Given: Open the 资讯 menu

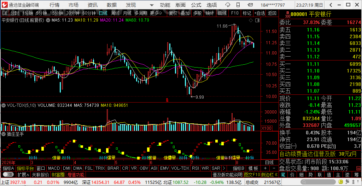Looking at the screenshot, I should tap(93, 5).
